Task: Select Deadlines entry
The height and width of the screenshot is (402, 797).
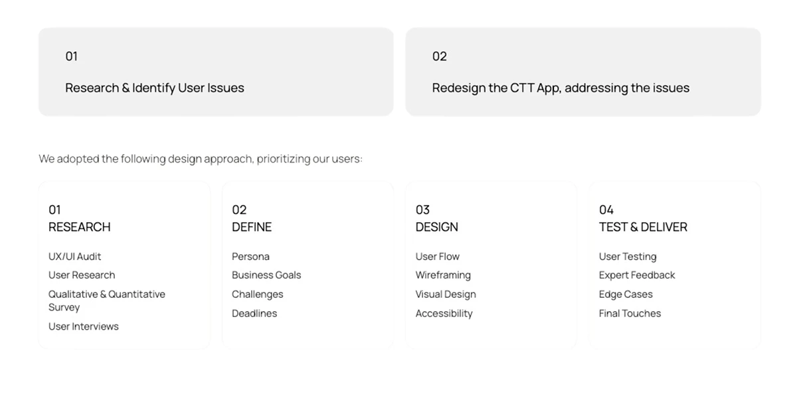Action: [x=254, y=313]
